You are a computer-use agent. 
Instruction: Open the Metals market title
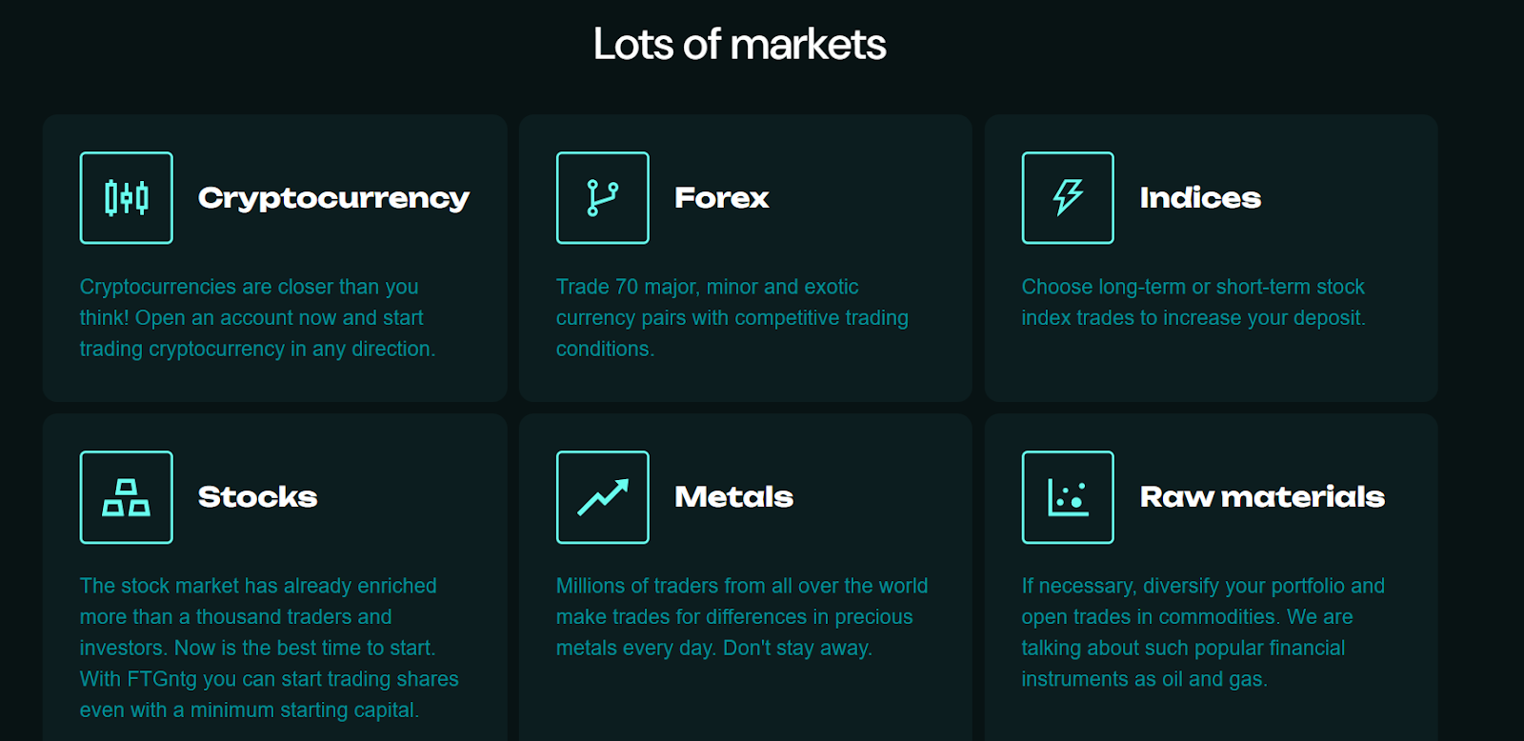click(734, 497)
